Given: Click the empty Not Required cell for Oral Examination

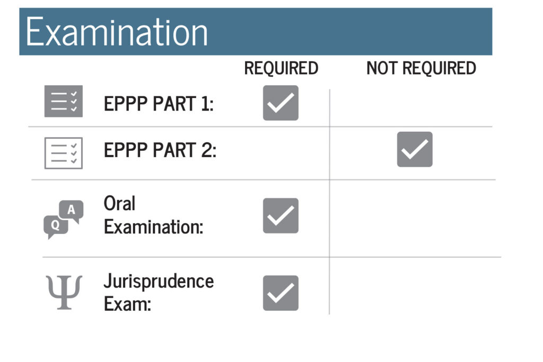Looking at the screenshot, I should click(415, 219).
